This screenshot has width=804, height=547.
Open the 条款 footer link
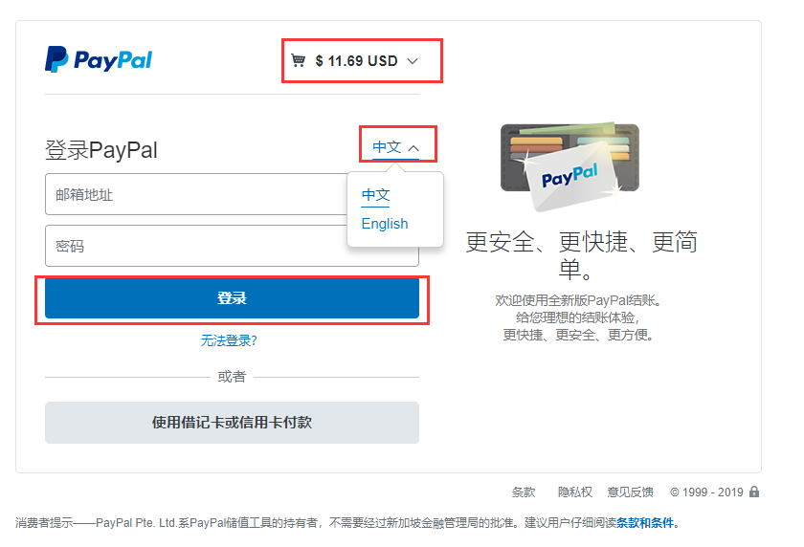524,492
